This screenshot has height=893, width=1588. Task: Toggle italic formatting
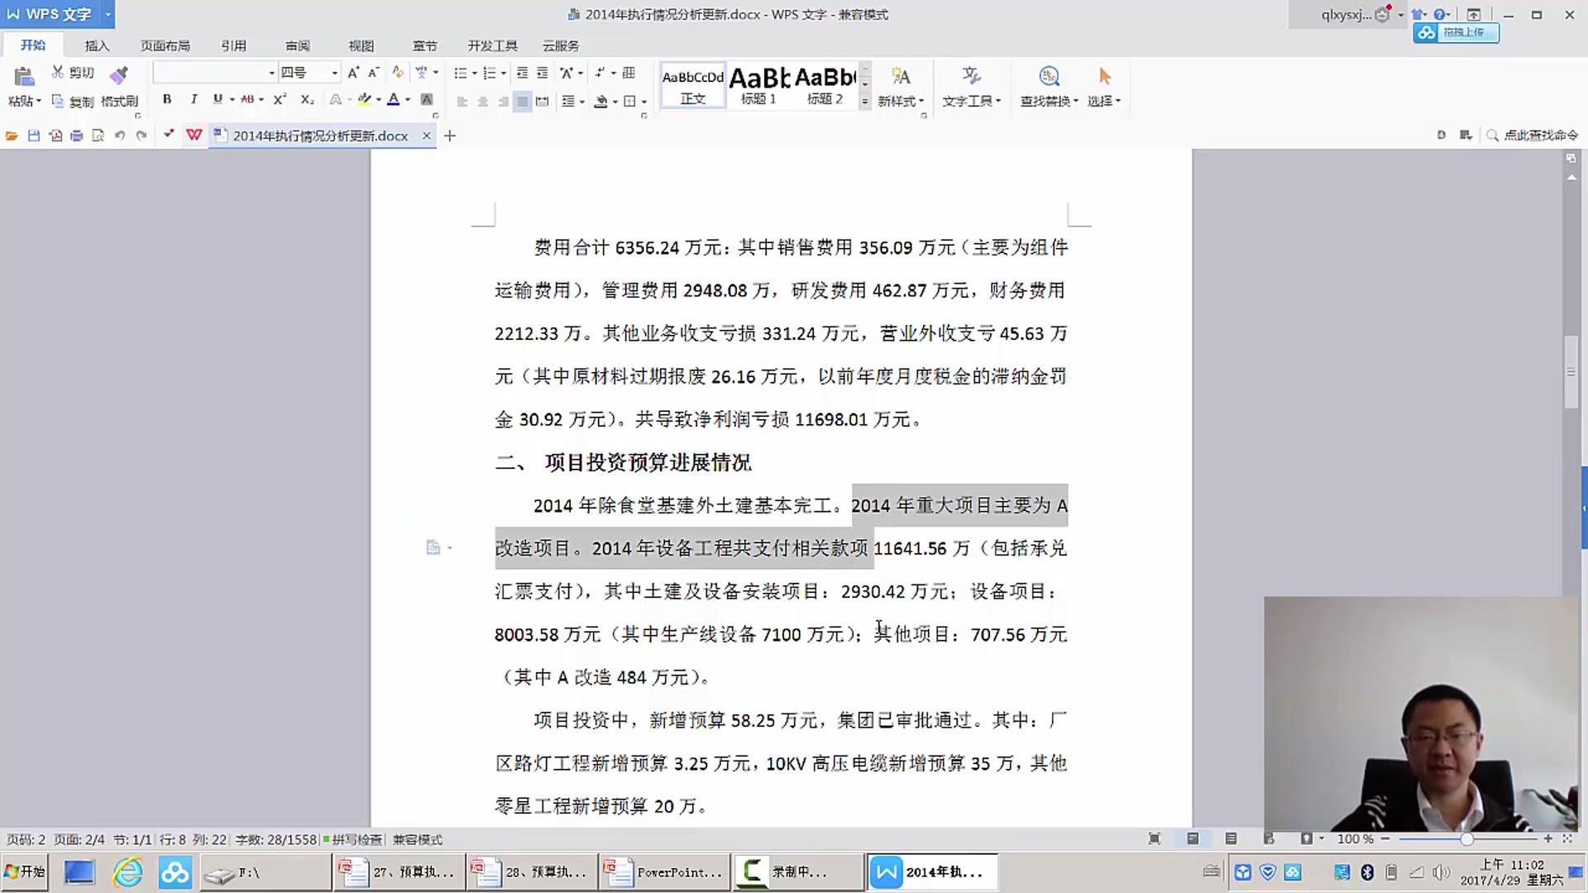[194, 100]
